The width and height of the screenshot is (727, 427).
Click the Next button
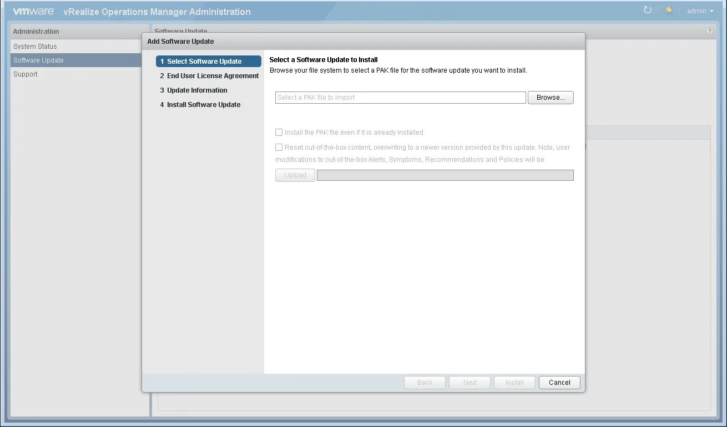[470, 383]
